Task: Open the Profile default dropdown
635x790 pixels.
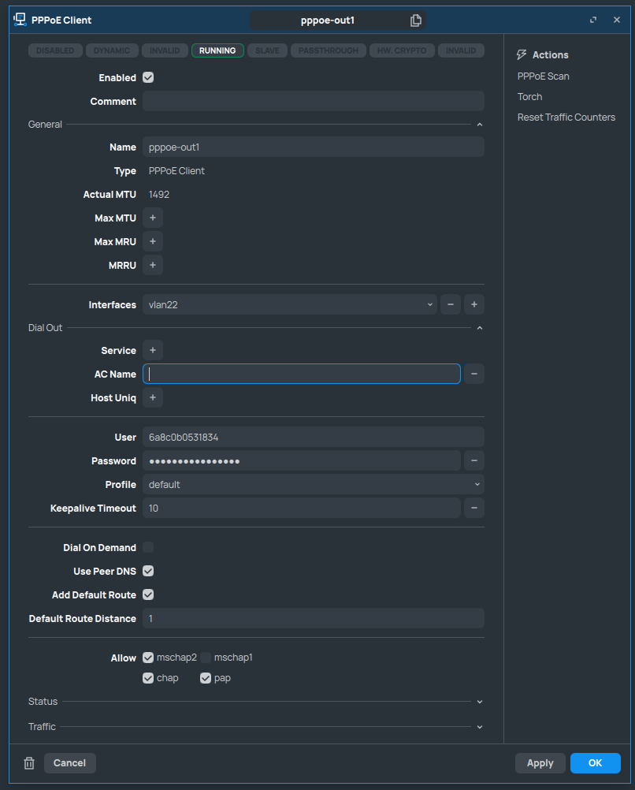Action: [314, 484]
